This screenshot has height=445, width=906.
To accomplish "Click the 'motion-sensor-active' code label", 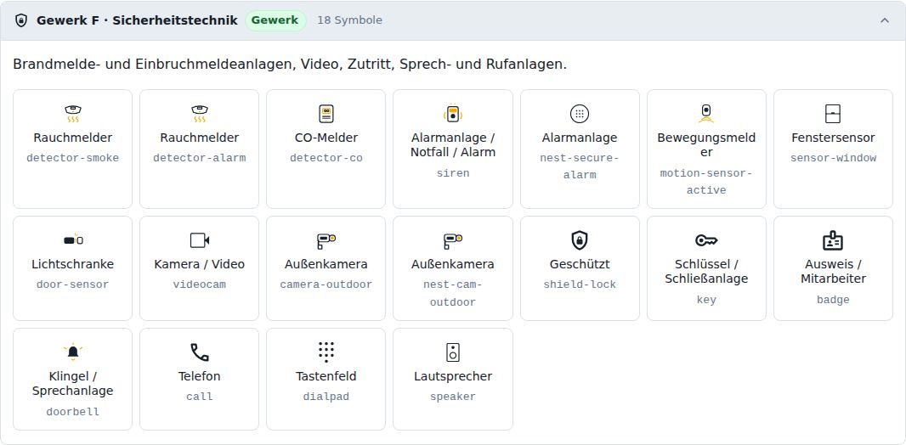I will pyautogui.click(x=706, y=181).
